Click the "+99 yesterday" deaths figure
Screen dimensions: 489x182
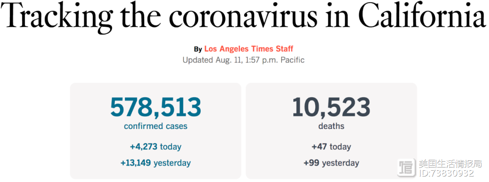click(331, 163)
